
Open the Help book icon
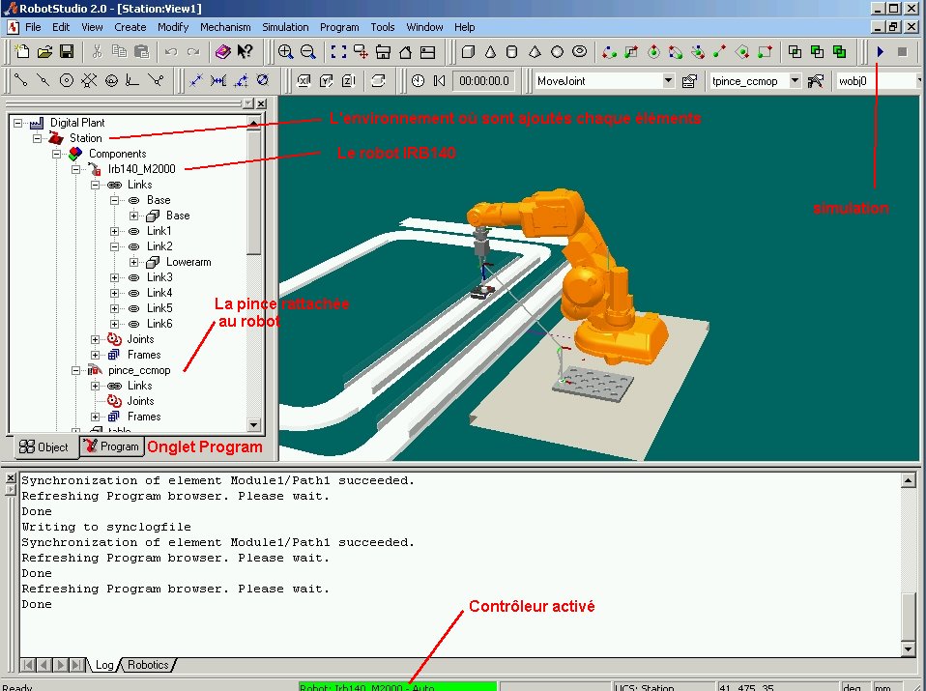[222, 51]
